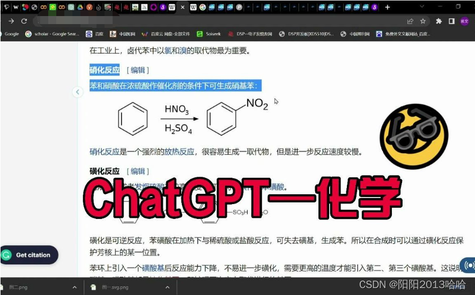
Task: Open the browser side panel icon
Action: click(451, 21)
